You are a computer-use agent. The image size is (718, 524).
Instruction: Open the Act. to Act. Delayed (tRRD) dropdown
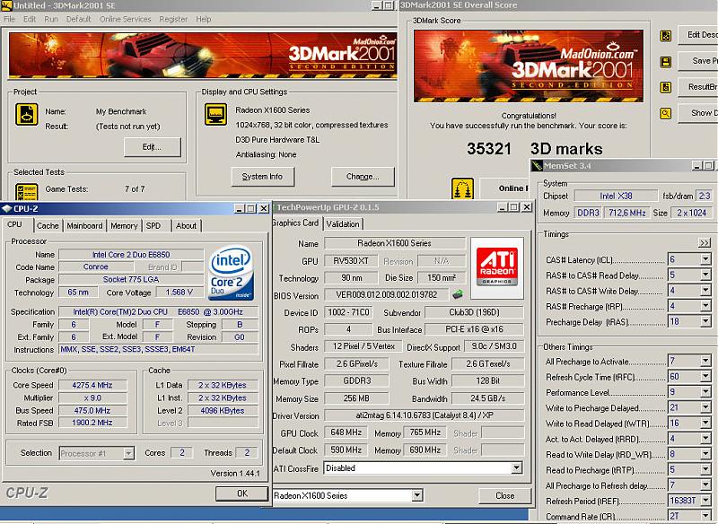point(705,439)
